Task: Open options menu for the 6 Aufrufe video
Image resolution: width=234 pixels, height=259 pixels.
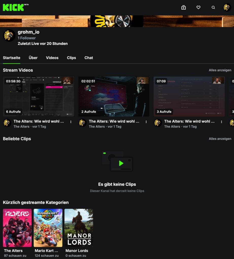Action: [x=71, y=122]
